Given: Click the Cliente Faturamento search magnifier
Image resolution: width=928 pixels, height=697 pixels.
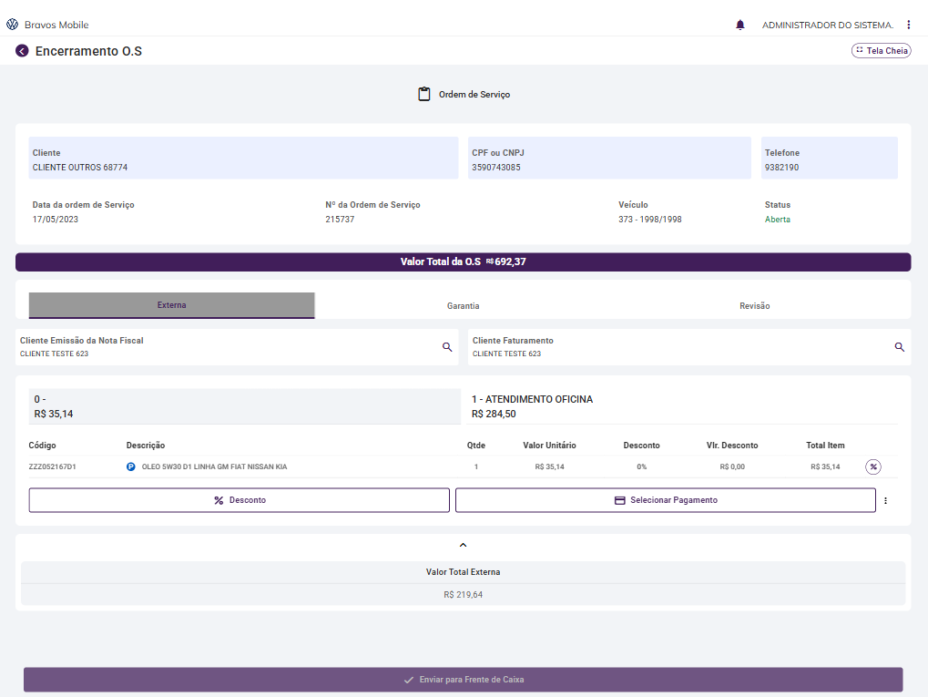Looking at the screenshot, I should click(899, 347).
